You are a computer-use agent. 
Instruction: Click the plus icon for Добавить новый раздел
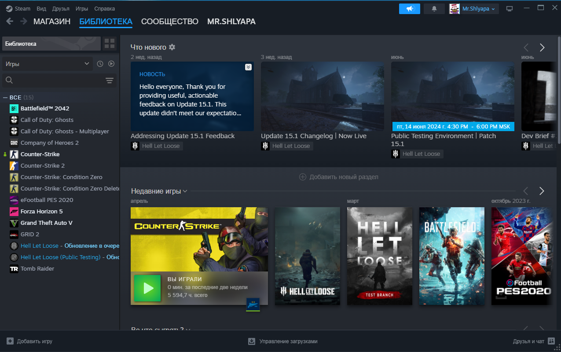click(x=303, y=177)
